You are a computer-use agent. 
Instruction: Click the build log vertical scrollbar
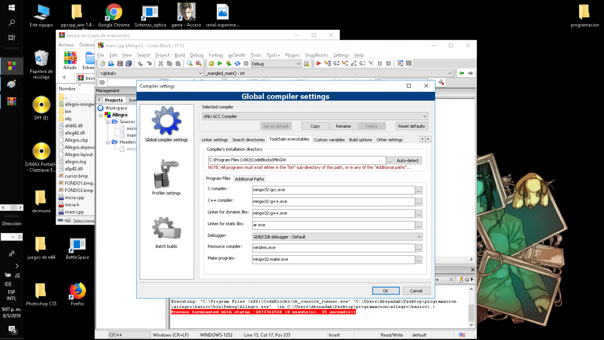pos(471,307)
